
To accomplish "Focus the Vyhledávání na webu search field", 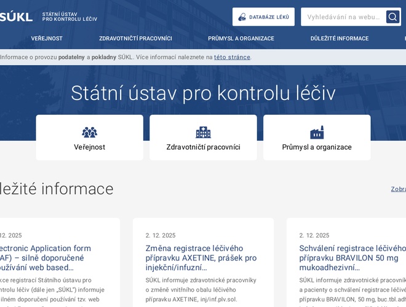I will point(343,17).
